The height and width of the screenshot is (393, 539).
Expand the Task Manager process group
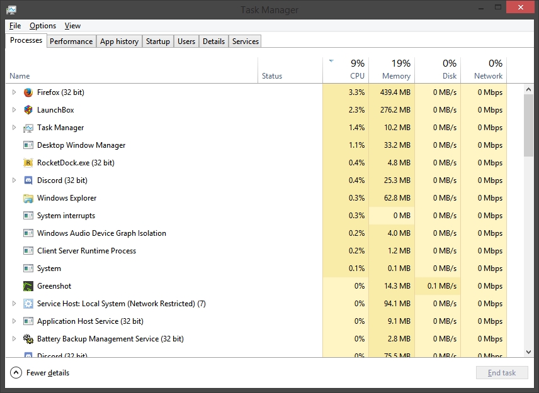[x=14, y=128]
